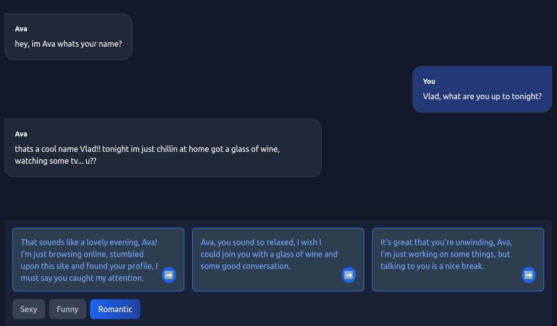Viewport: 557px width, 326px height.
Task: Click the "watching some tv... u??" line
Action: pos(56,161)
